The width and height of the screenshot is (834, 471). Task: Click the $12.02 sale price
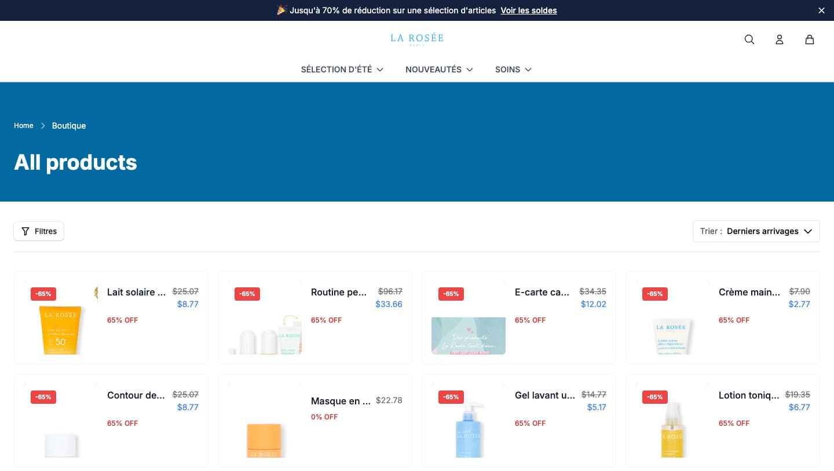coord(594,304)
